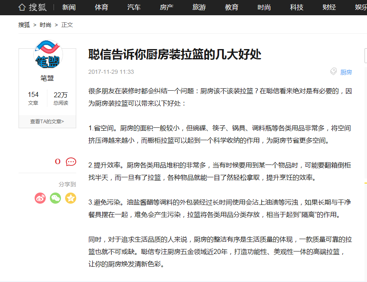The height and width of the screenshot is (282, 367).
Task: Click the 分享到 label
Action: [67, 184]
